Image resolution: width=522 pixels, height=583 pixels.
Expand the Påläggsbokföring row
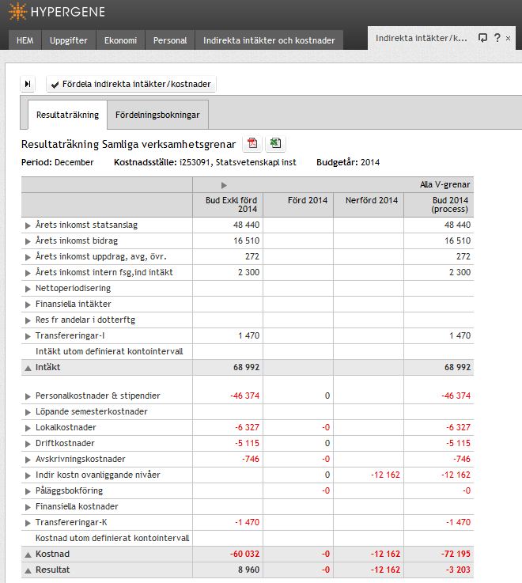click(28, 491)
